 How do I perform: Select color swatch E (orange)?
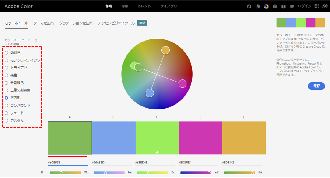pyautogui.click(x=244, y=138)
